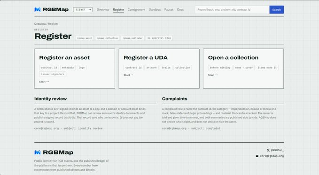Click core@rgbmap.org in the footer
The width and height of the screenshot is (319, 175).
pos(272,156)
